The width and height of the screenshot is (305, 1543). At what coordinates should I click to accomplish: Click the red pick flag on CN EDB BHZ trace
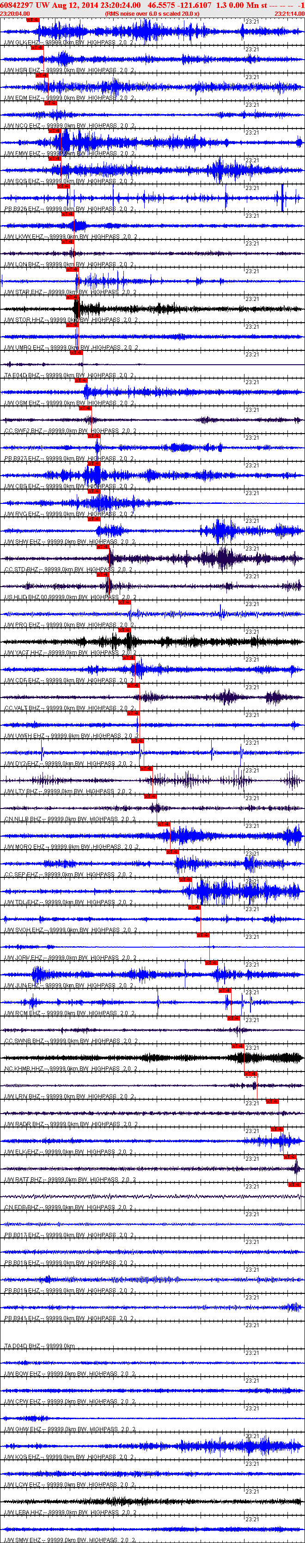coord(293,1184)
